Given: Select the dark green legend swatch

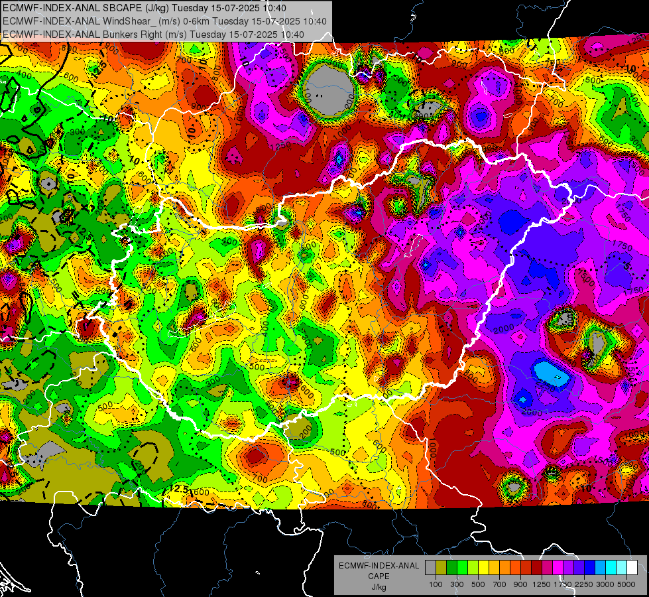Looking at the screenshot, I should pos(451,568).
